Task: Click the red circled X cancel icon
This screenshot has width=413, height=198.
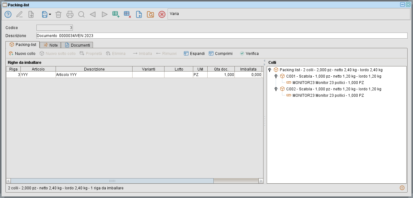Action: coord(162,14)
